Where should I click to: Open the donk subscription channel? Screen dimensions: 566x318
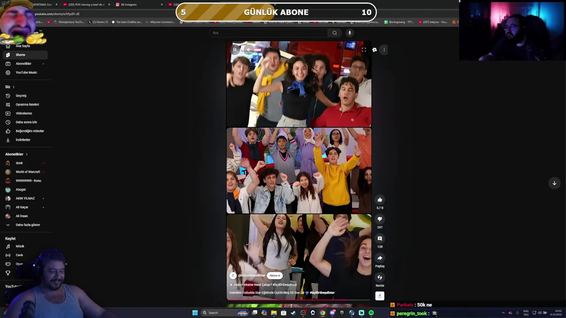pos(25,163)
